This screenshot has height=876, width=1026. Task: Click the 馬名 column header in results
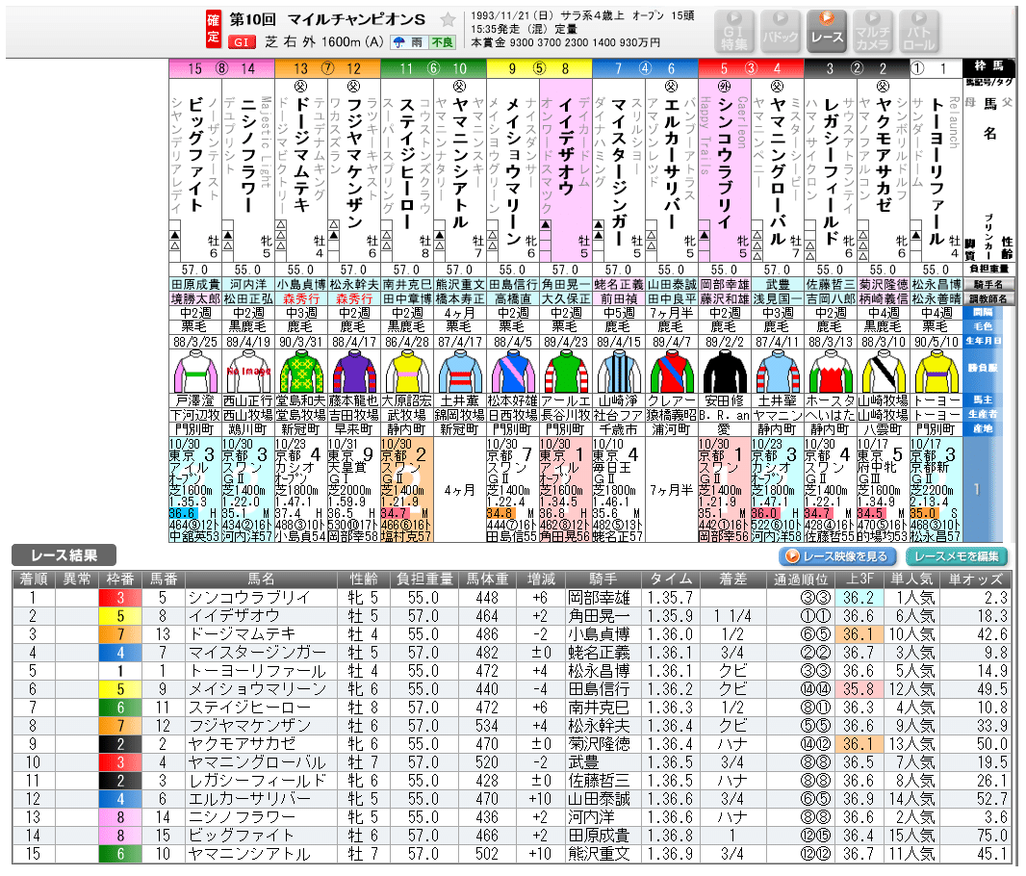tap(261, 579)
